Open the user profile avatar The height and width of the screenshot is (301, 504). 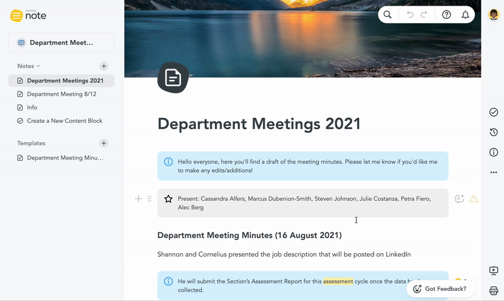point(493,14)
